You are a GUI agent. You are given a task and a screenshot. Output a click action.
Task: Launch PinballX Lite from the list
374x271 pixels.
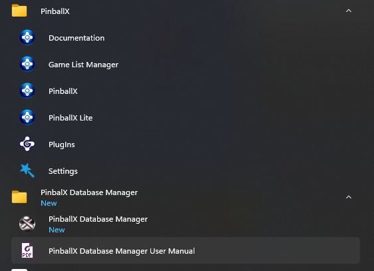(71, 118)
